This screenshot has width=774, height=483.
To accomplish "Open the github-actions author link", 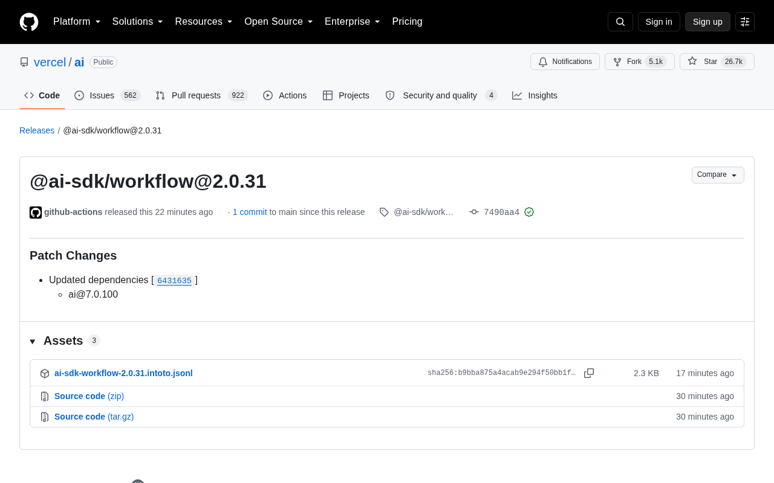I will 73,212.
